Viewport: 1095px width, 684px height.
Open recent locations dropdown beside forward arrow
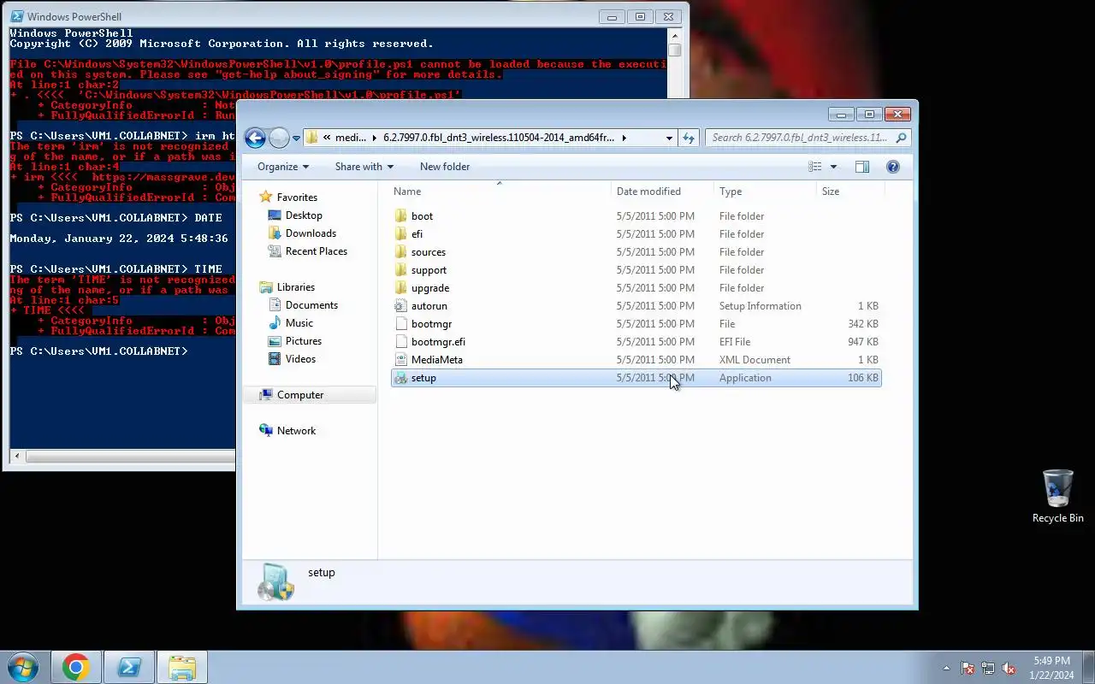pos(296,138)
